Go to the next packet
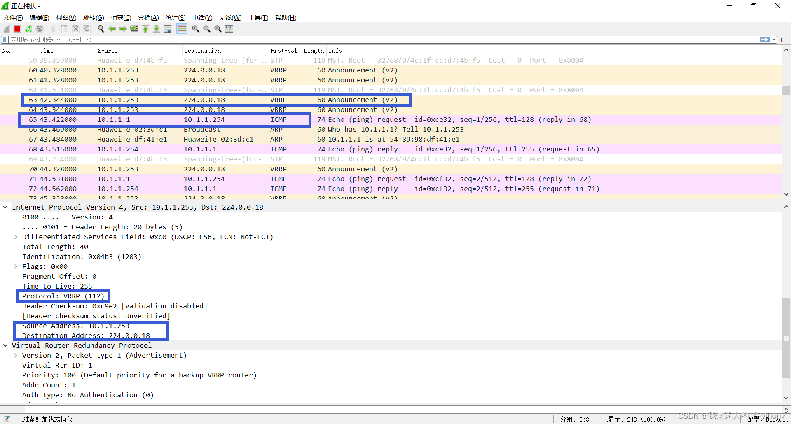This screenshot has height=424, width=791. click(123, 29)
